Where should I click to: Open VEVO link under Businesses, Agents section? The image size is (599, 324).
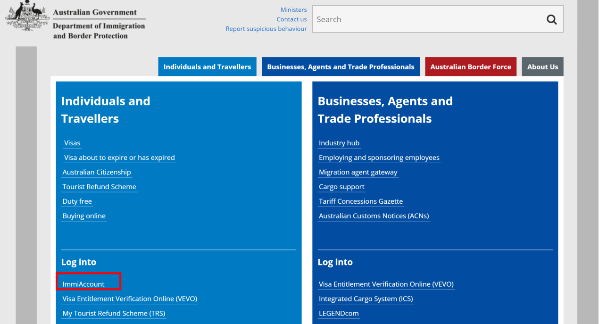(386, 284)
